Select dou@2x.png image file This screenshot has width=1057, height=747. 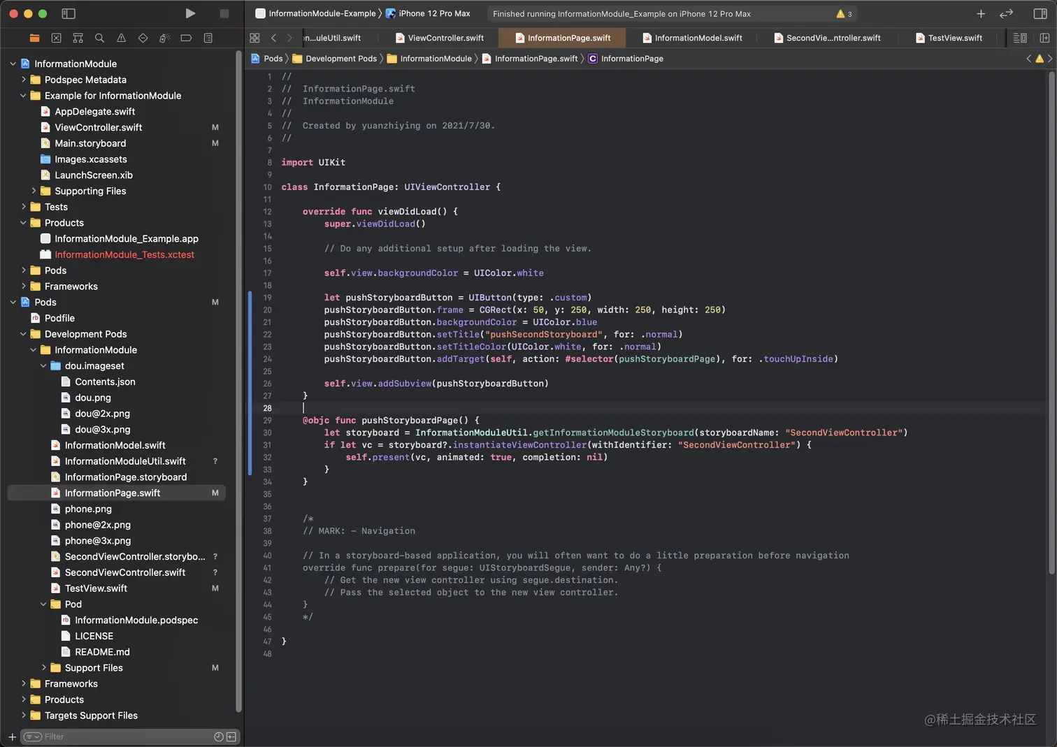pos(102,413)
